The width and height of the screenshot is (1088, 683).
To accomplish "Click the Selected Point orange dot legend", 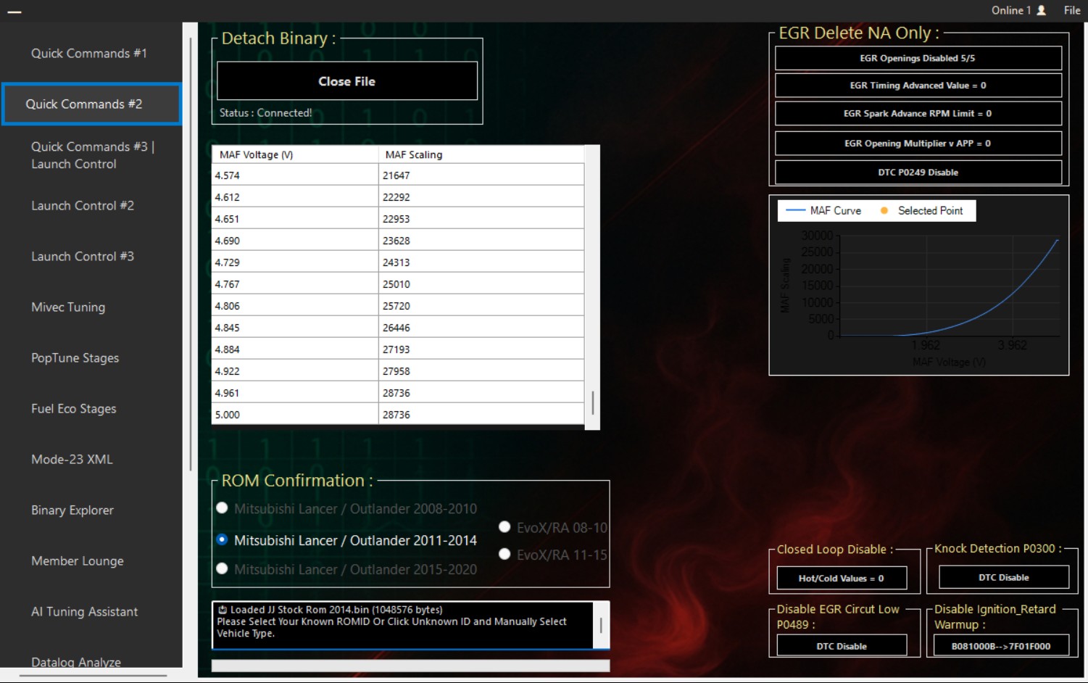I will pos(883,210).
